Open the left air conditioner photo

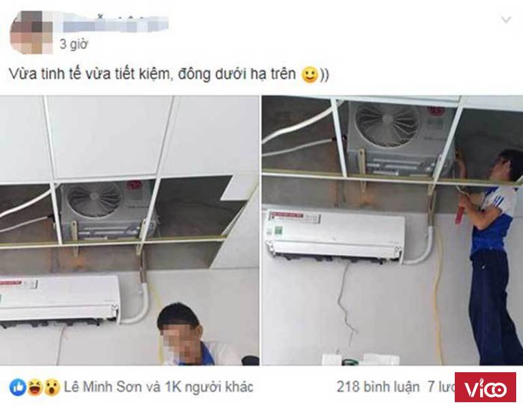(x=130, y=230)
